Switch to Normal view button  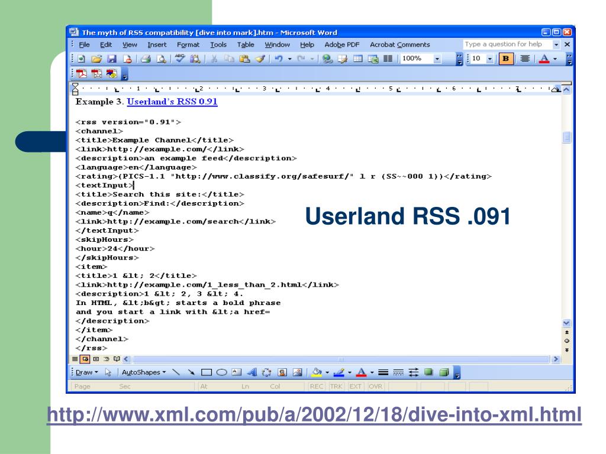click(75, 359)
